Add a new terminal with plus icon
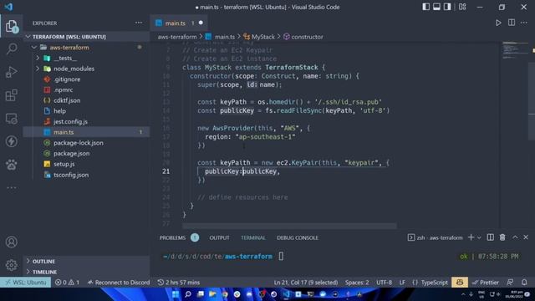Image resolution: width=535 pixels, height=301 pixels. click(471, 237)
